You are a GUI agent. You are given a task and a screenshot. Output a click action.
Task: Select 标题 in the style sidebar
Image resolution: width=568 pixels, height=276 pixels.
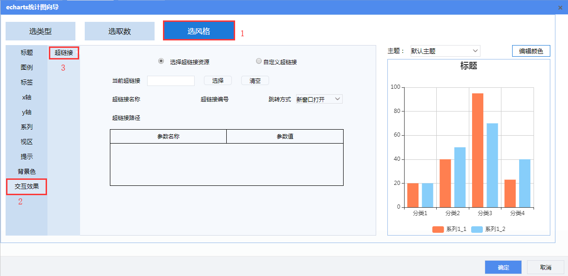click(x=27, y=53)
